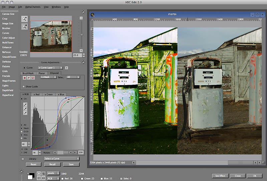Screen dimensions: 267x181
Task: Switch to the Green channel tab
Action: click(48, 94)
